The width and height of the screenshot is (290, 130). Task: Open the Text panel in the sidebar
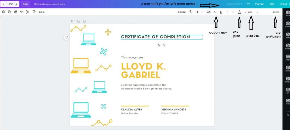point(288,57)
